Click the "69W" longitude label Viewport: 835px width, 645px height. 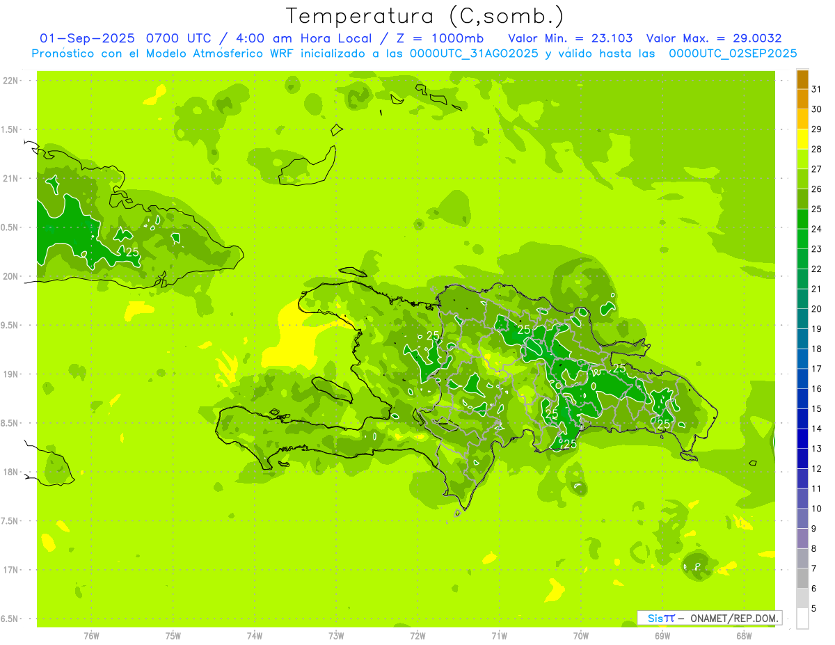[x=662, y=635]
